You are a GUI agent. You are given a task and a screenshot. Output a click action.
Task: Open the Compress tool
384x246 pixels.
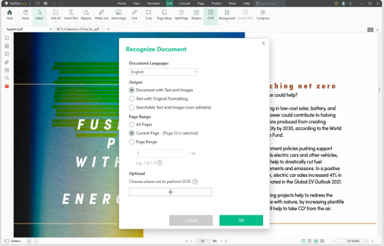pyautogui.click(x=263, y=15)
